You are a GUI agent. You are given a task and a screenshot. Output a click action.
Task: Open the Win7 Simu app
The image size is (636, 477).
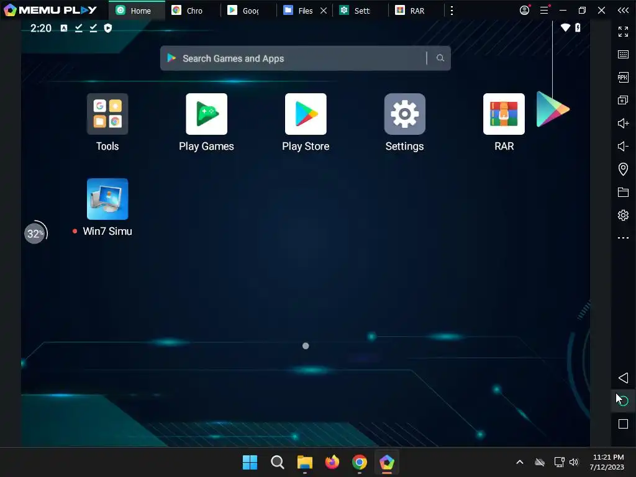tap(107, 199)
